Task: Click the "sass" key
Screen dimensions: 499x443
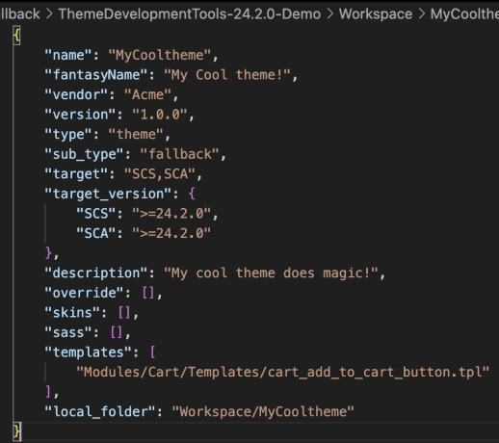Action: point(68,332)
